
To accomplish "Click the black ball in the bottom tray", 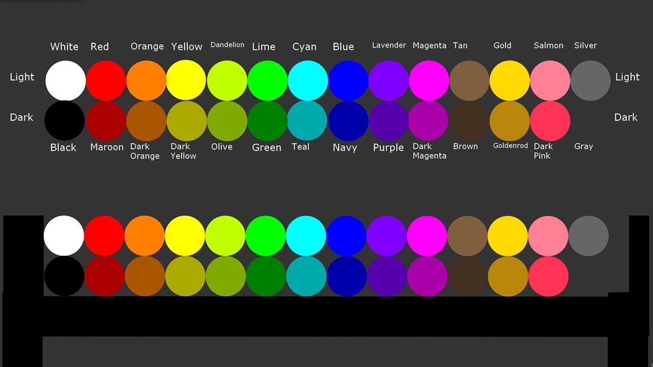I will tap(64, 276).
